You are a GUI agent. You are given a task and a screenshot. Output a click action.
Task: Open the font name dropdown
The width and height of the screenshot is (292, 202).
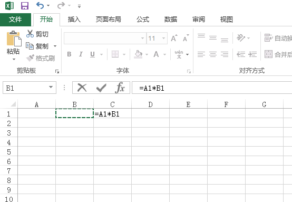pyautogui.click(x=142, y=39)
